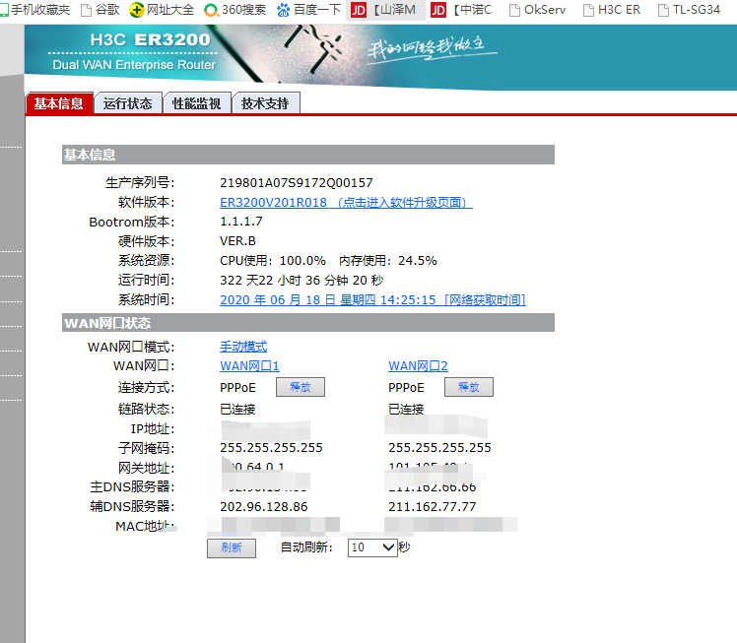Open the WAN网口2 link
Image resolution: width=737 pixels, height=643 pixels.
tap(418, 366)
